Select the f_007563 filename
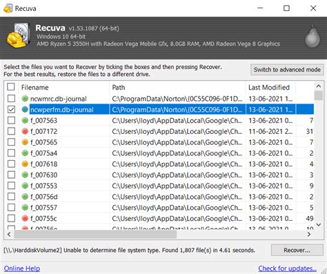The height and width of the screenshot is (274, 327). click(x=43, y=121)
